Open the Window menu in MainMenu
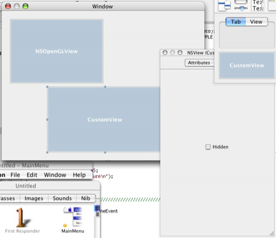This screenshot has height=238, width=276. point(55,175)
